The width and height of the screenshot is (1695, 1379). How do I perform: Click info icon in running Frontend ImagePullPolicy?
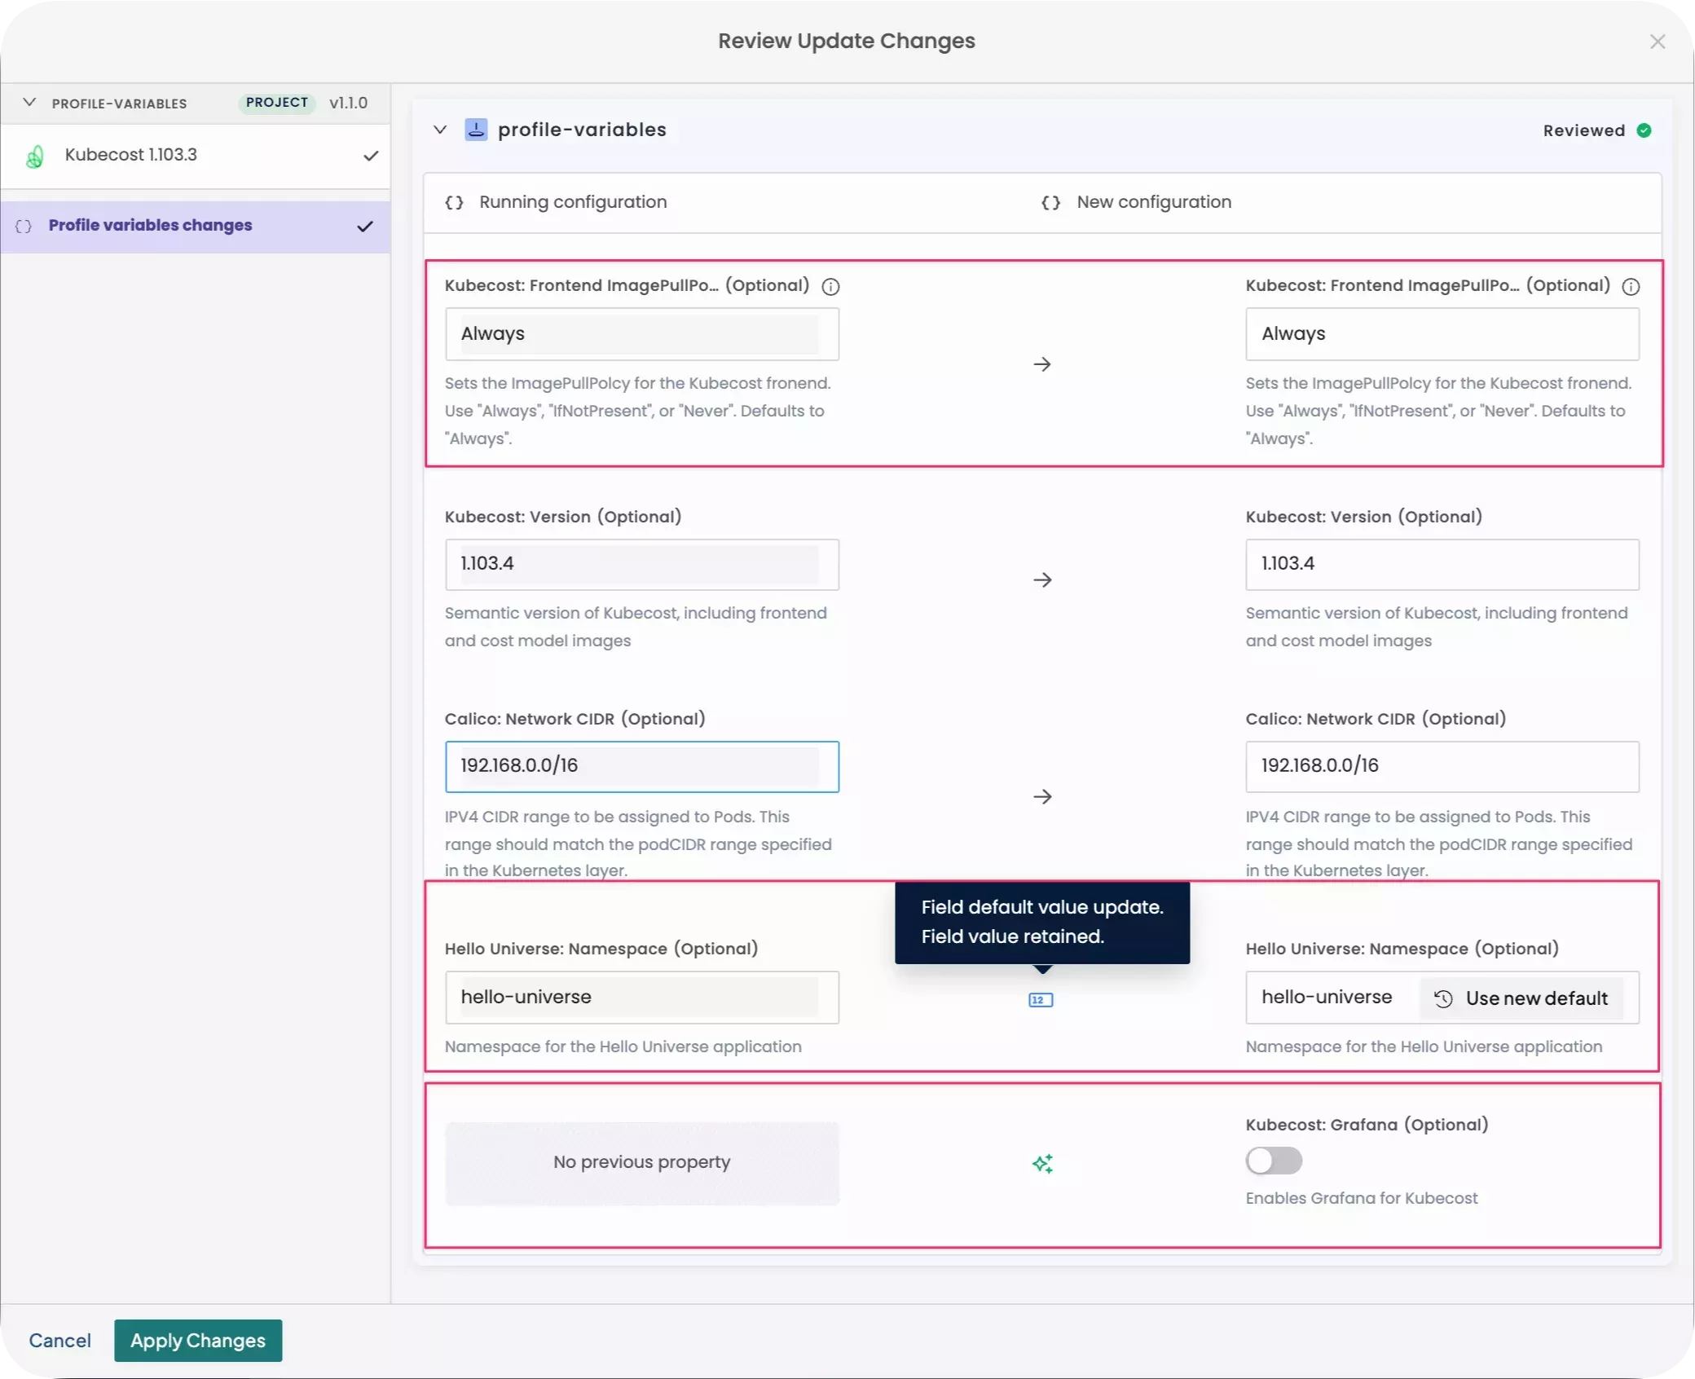(x=830, y=286)
